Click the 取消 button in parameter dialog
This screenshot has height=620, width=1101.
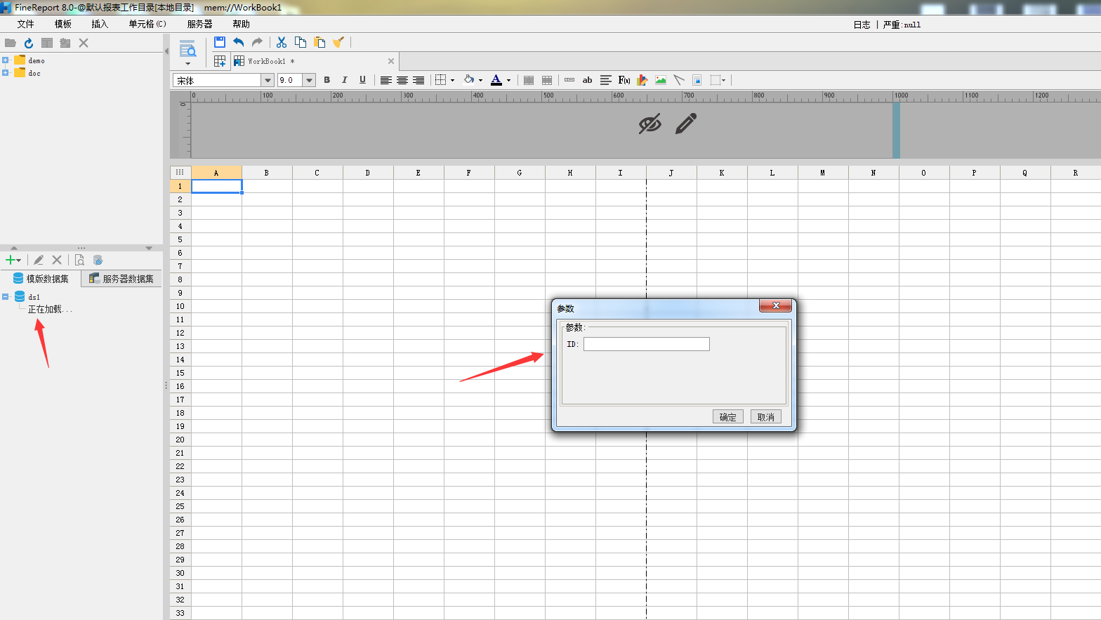[765, 417]
